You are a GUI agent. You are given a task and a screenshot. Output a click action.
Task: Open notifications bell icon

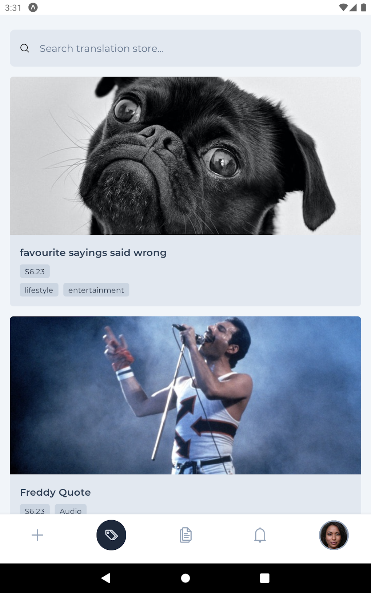[260, 535]
